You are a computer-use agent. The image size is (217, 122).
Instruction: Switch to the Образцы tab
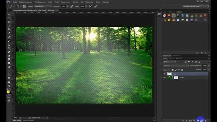pos(172,12)
